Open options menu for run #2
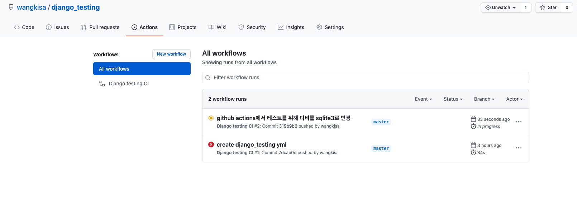The width and height of the screenshot is (577, 223). point(519,122)
